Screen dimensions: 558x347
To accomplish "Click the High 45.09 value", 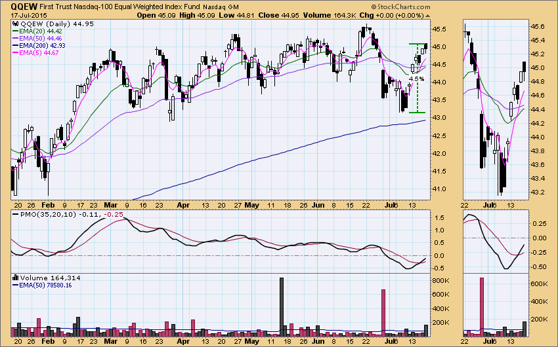I will 197,15.
